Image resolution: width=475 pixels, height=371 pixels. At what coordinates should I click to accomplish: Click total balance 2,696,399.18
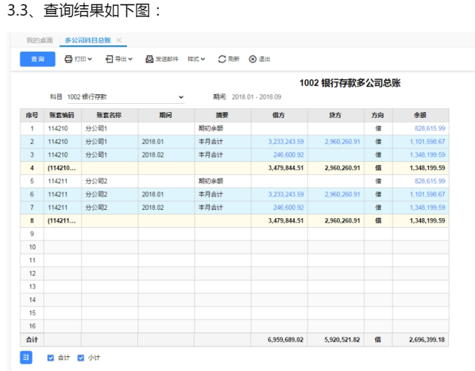[x=427, y=340]
